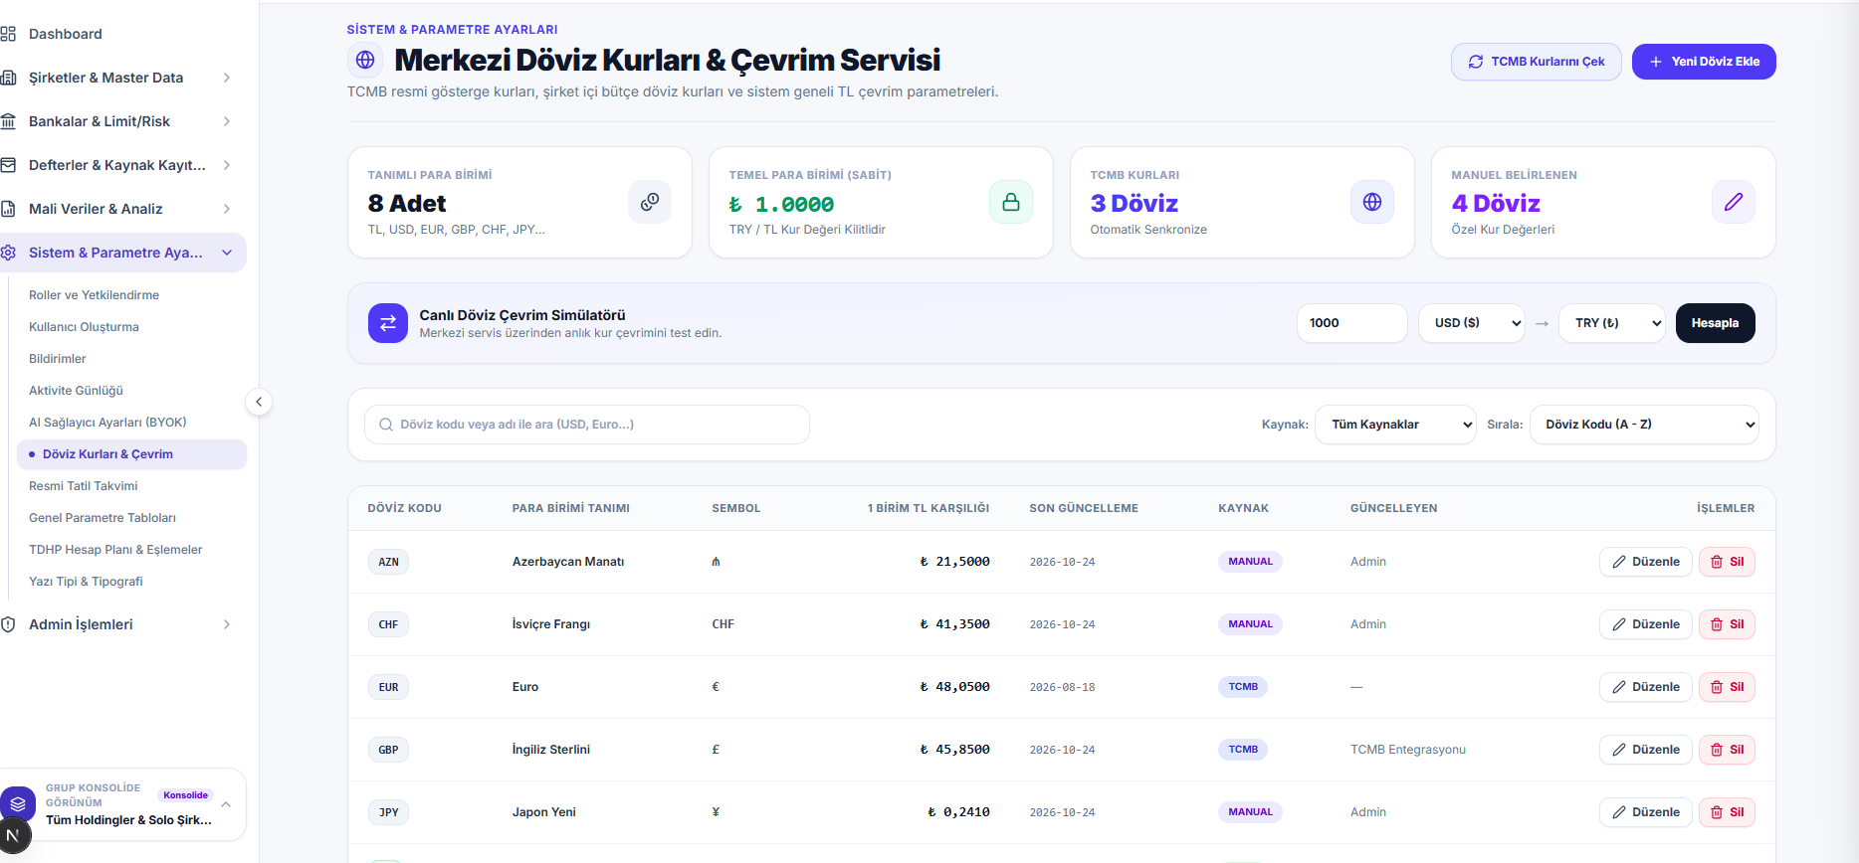Open the Tüm Kaynaklar source filter

1396,425
